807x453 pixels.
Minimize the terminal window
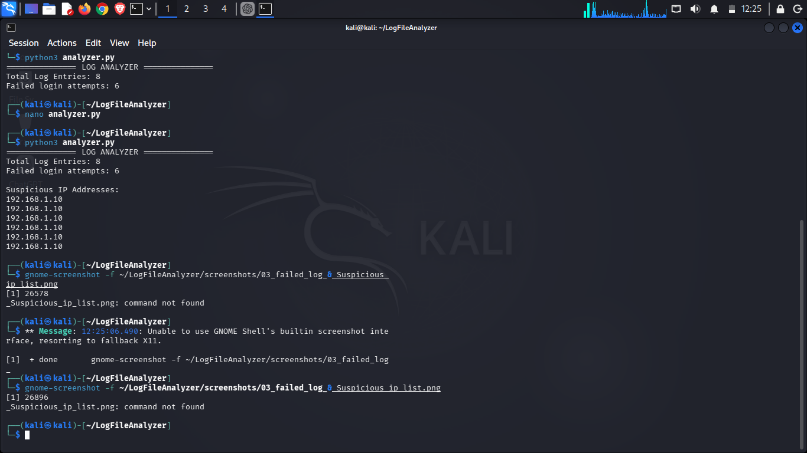769,28
